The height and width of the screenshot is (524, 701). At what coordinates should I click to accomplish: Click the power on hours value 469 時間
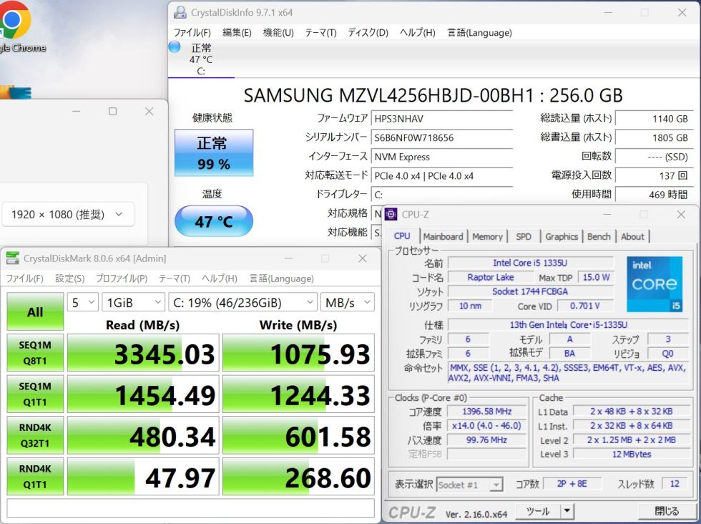click(x=655, y=195)
